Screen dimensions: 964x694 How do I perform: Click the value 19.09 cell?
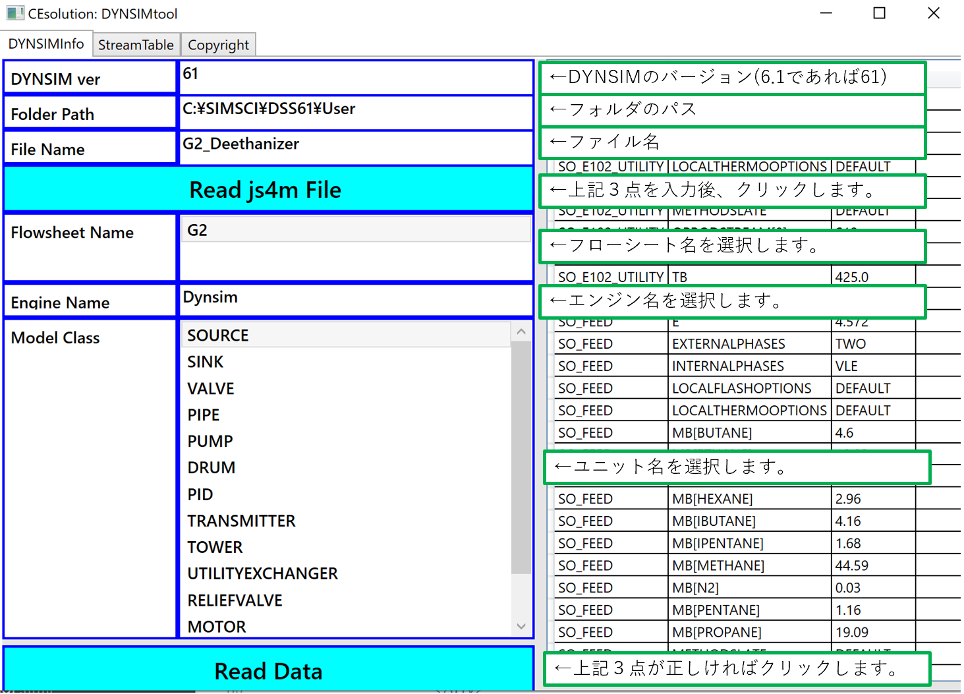873,632
